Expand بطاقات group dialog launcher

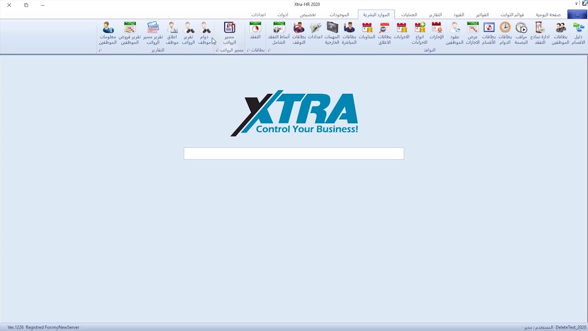coord(248,50)
